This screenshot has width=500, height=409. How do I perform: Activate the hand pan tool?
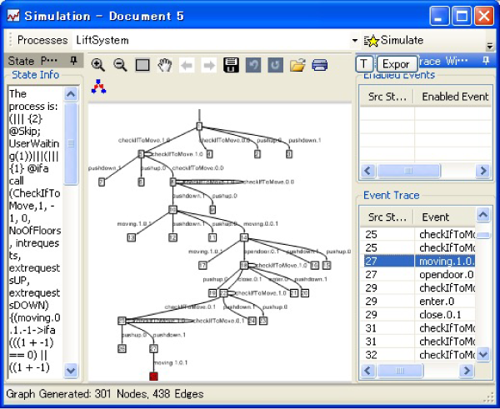coord(165,65)
